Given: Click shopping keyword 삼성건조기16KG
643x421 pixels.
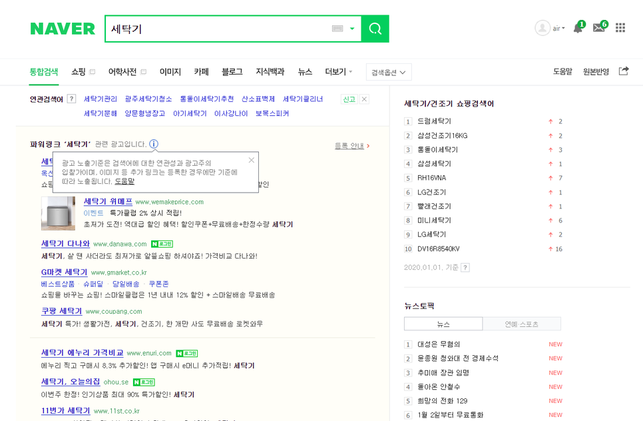Looking at the screenshot, I should coord(442,135).
